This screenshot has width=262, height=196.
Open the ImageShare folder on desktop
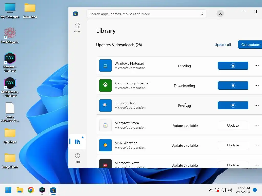[10, 161]
